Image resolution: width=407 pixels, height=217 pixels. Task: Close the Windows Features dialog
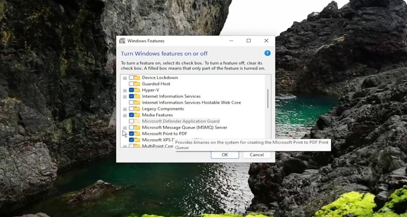[266, 41]
